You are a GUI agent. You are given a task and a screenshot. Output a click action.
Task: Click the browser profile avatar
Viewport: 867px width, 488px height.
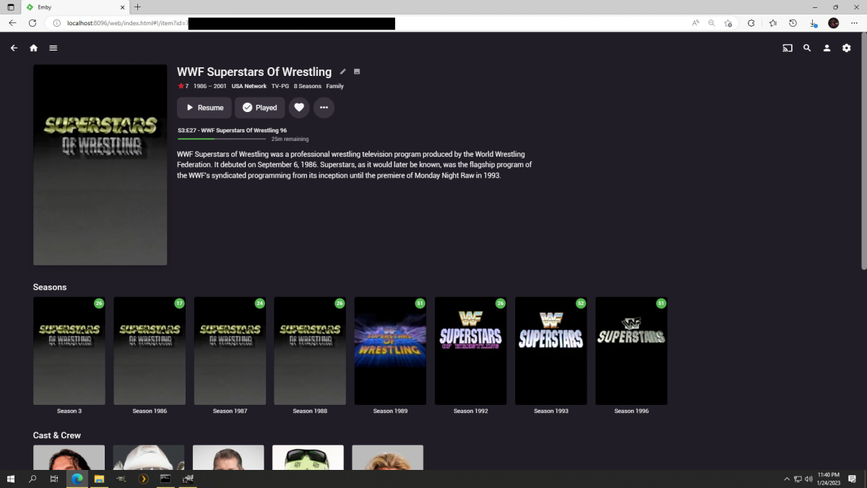pos(833,23)
